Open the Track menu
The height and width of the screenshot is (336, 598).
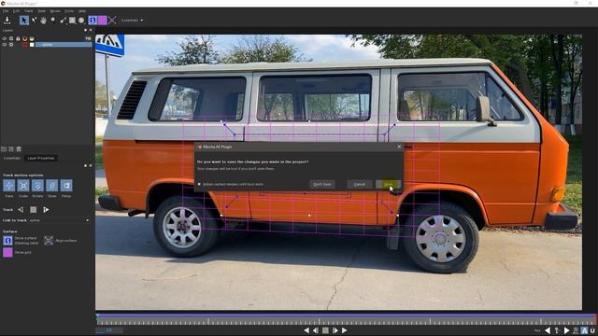29,11
